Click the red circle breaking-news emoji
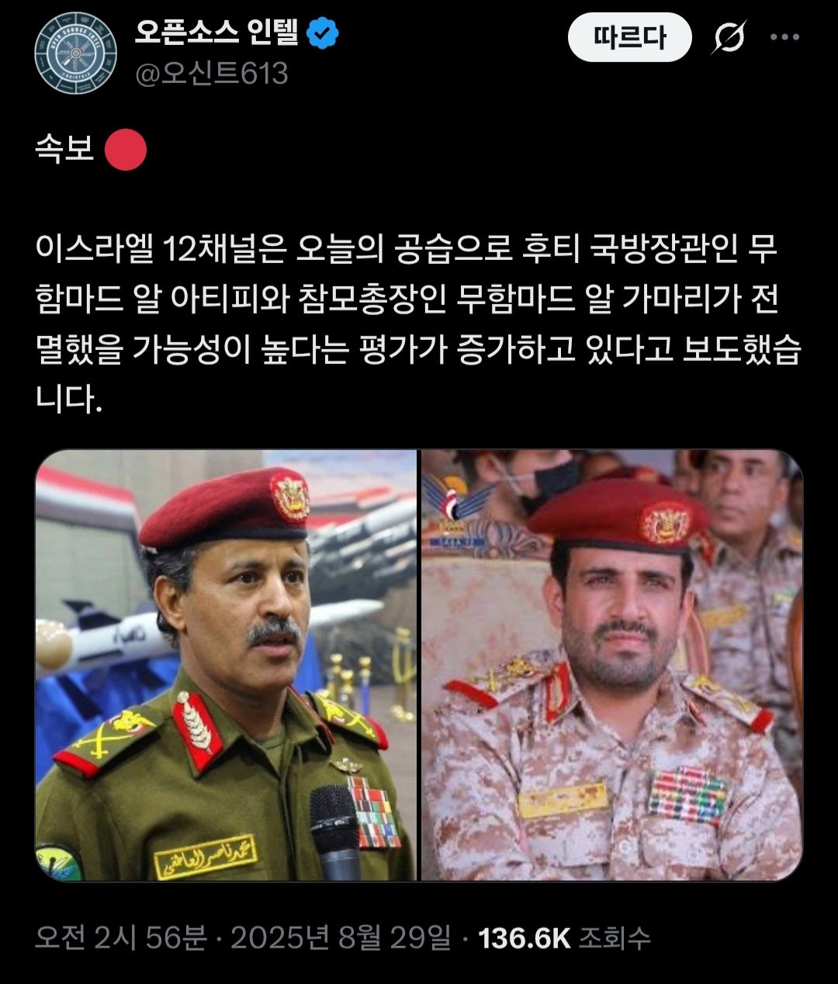This screenshot has height=984, width=838. 125,149
